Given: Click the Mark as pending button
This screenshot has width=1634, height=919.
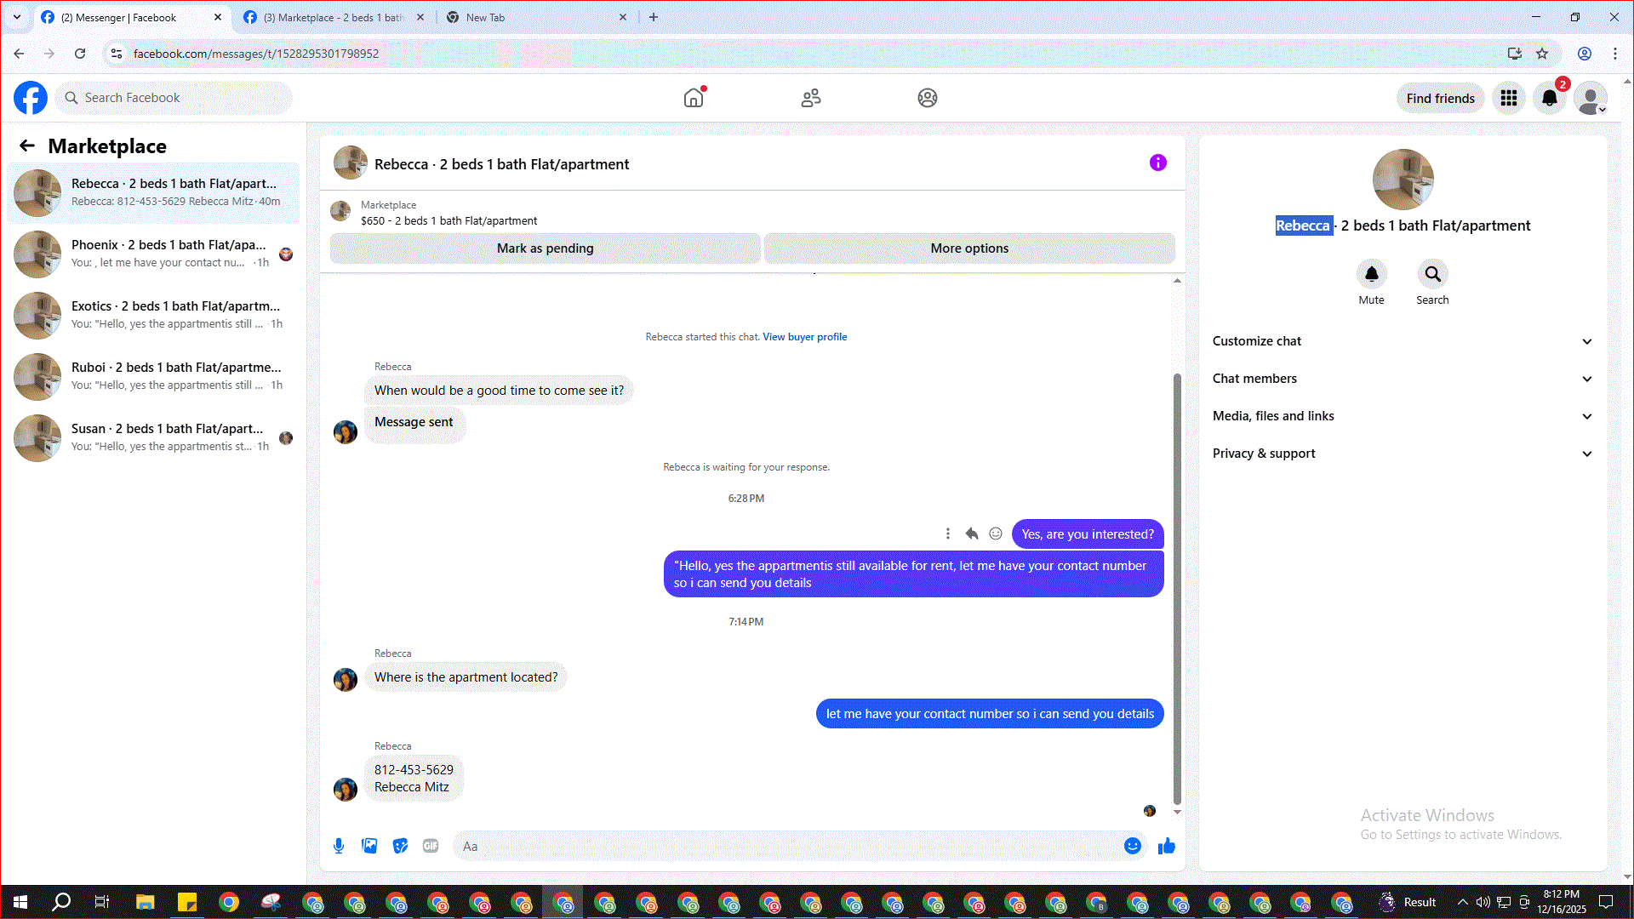Looking at the screenshot, I should pos(545,248).
